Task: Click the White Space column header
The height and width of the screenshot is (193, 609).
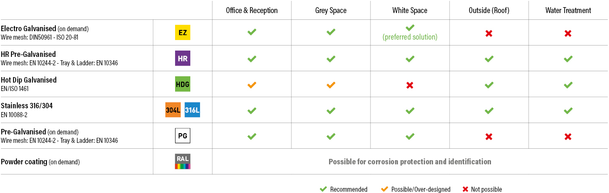Action: [410, 11]
